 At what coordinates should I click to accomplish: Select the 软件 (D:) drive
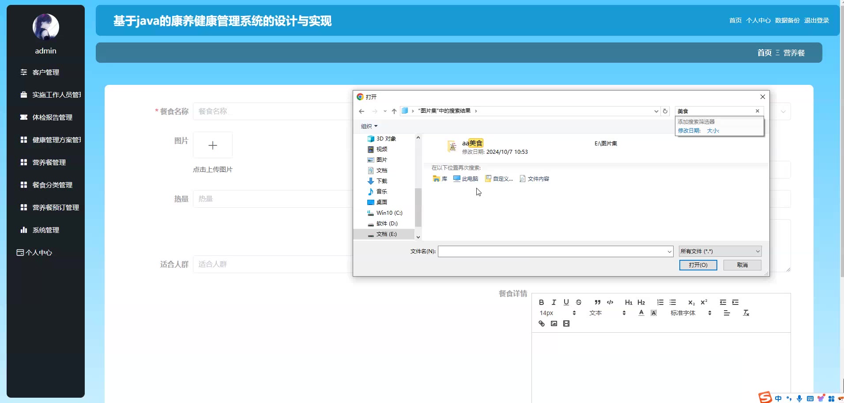383,224
